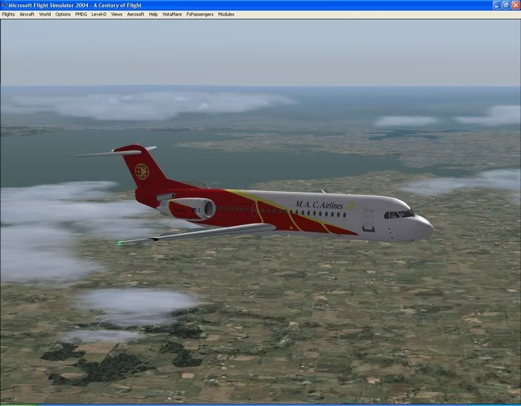521x406 pixels.
Task: Click the World menu
Action: pyautogui.click(x=45, y=14)
